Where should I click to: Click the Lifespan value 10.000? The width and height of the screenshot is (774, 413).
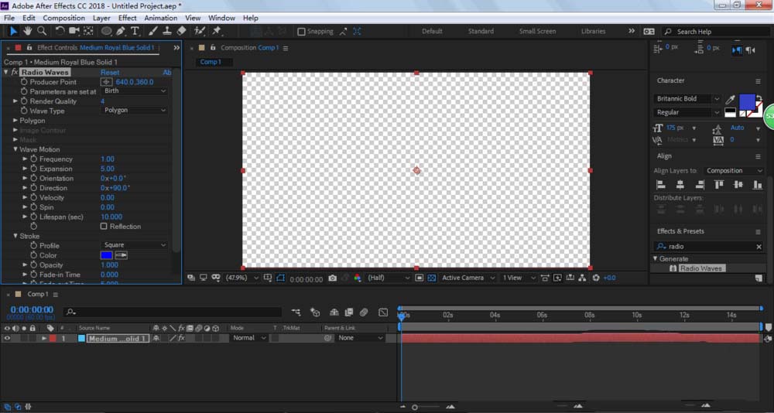coord(111,217)
